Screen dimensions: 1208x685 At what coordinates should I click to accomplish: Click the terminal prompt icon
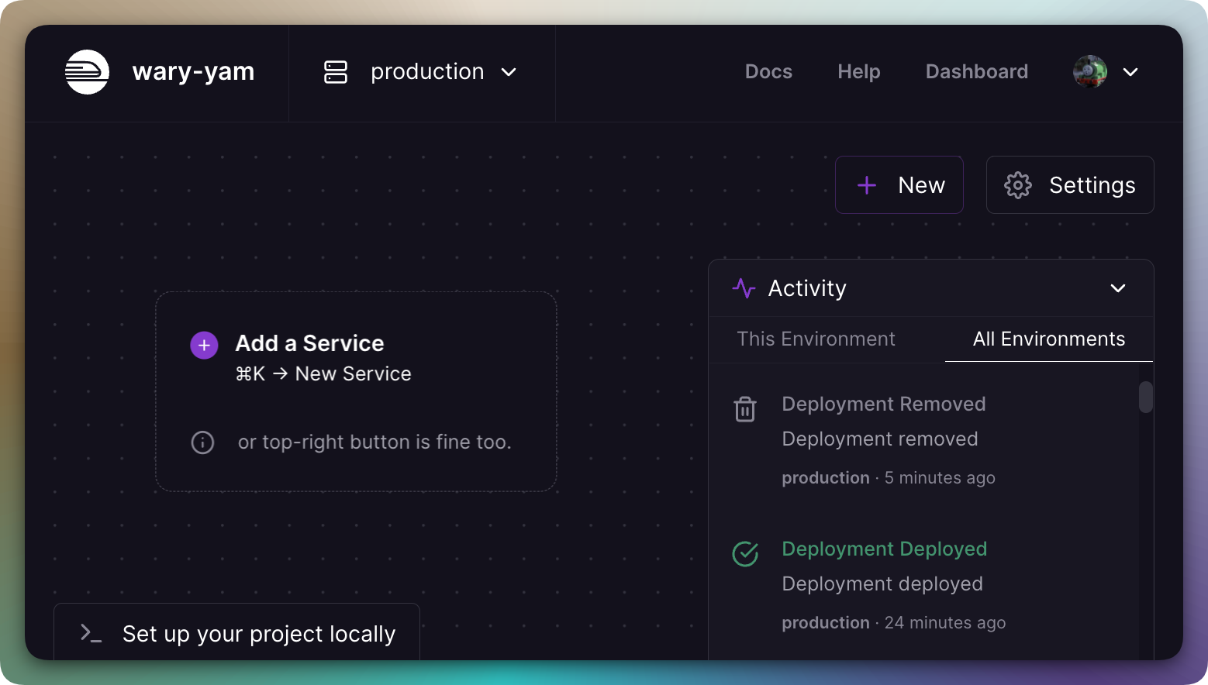(x=91, y=633)
